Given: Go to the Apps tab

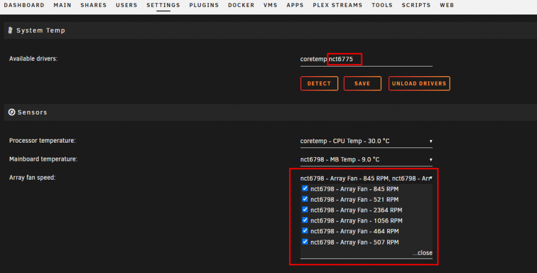Looking at the screenshot, I should pyautogui.click(x=295, y=5).
